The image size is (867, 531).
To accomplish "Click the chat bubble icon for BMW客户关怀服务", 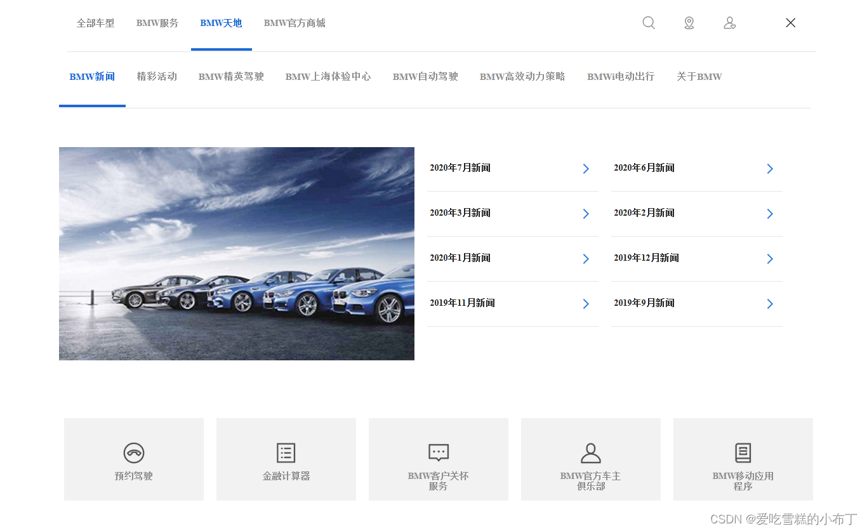I will coord(439,453).
